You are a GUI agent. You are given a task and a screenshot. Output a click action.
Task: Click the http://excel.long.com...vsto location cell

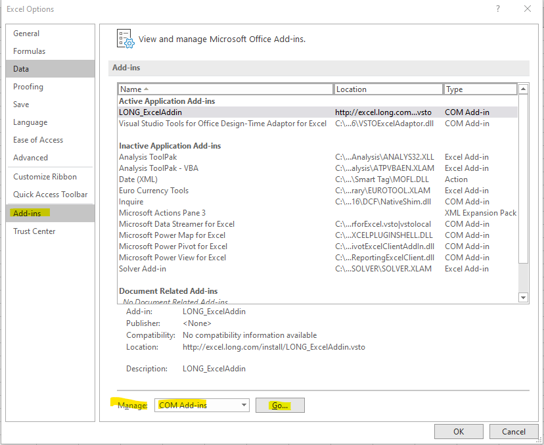tap(383, 112)
